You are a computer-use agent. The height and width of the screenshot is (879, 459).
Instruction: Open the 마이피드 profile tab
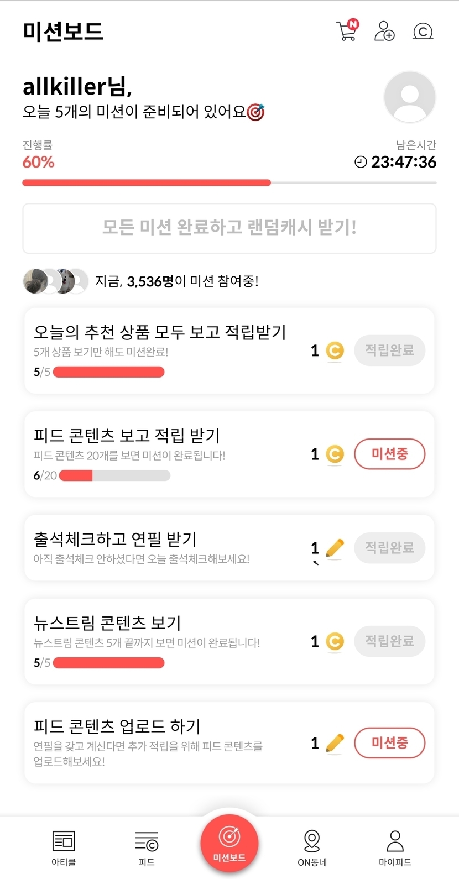coord(395,847)
